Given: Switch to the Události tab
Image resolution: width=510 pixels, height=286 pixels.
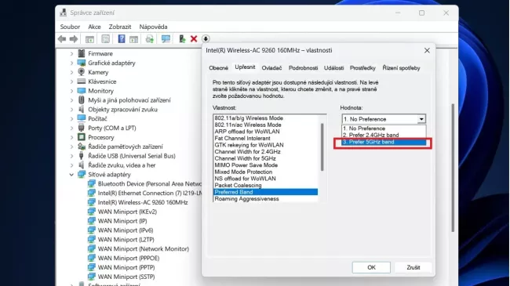Looking at the screenshot, I should (333, 68).
